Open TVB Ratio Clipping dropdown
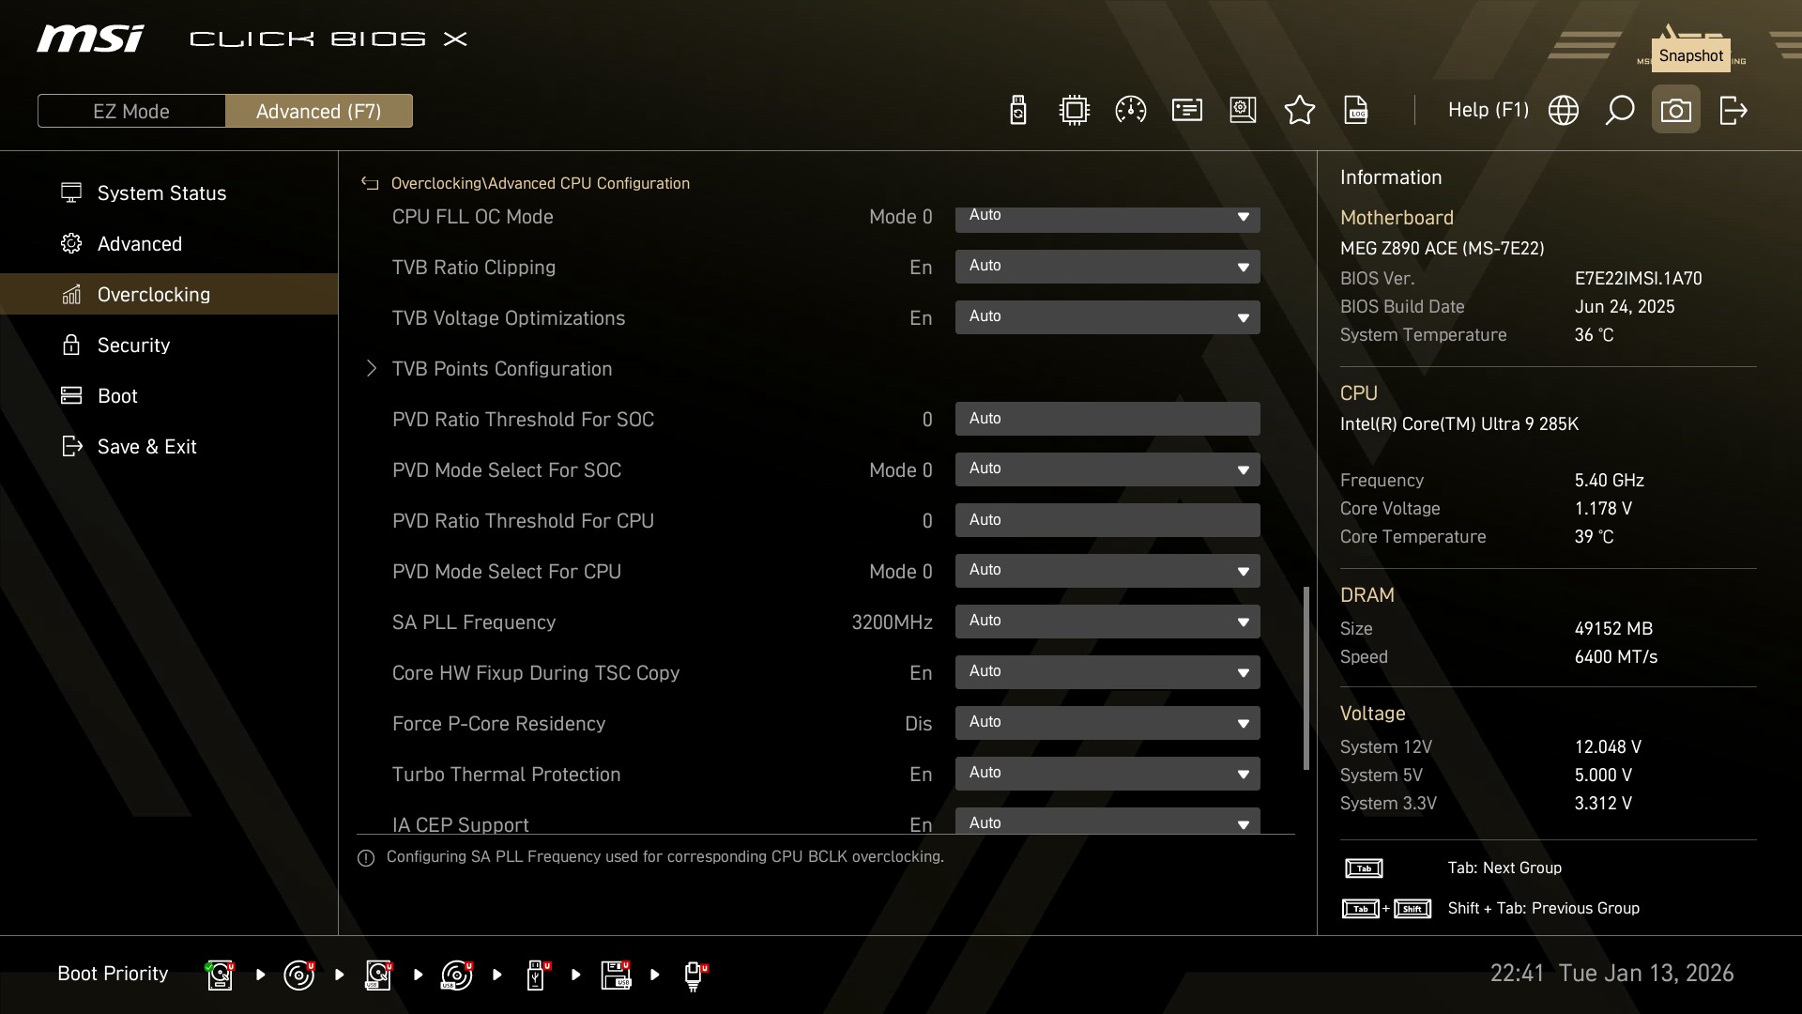This screenshot has width=1802, height=1014. click(x=1107, y=267)
